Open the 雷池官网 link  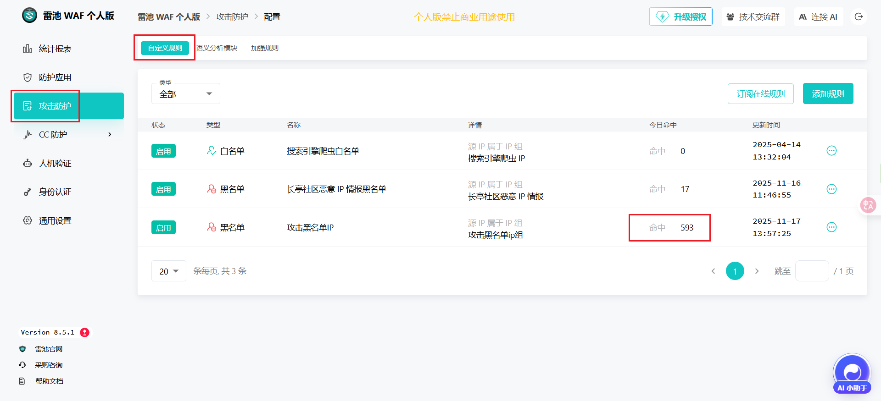49,349
